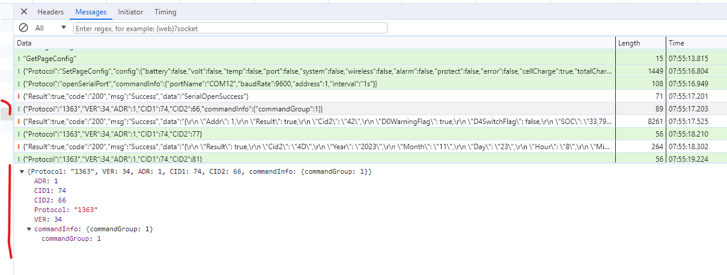Open the Timing tab
The height and width of the screenshot is (275, 727).
pos(165,12)
